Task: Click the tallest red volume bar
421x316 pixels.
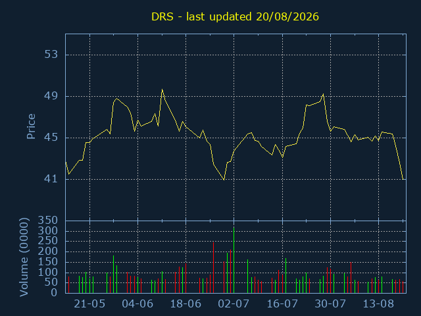Action: [213, 268]
